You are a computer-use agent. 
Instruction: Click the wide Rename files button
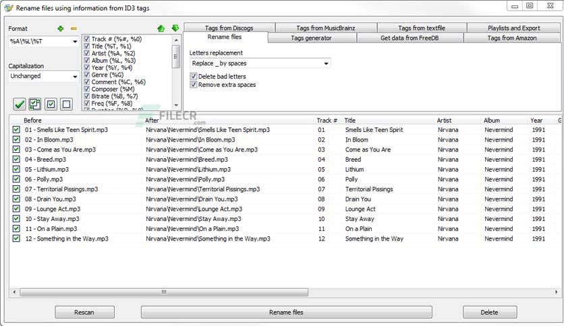(x=286, y=312)
